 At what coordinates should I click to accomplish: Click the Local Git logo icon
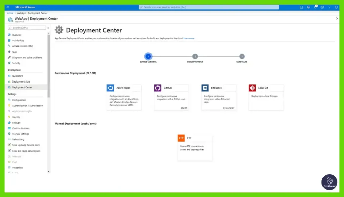(252, 88)
